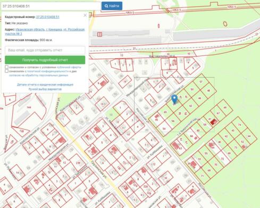This screenshot has height=208, width=260.
Task: Click the dark red building in parcel 41
Action: click(x=213, y=122)
